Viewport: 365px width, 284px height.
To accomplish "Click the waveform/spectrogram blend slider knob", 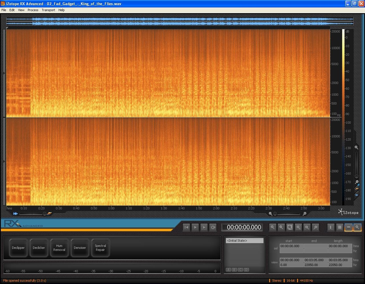I will (44, 214).
